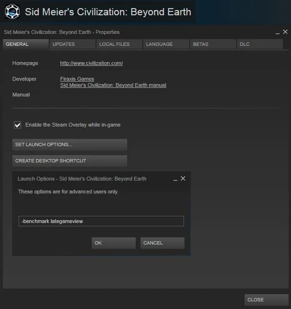Click the Properties window title text
291x309 pixels.
62,32
